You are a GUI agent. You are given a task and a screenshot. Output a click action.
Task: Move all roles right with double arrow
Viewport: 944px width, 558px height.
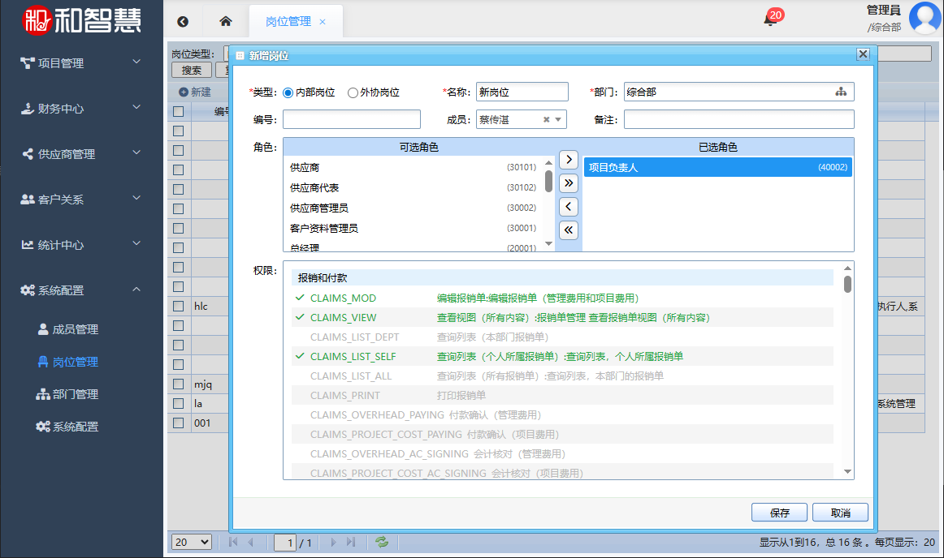(x=569, y=182)
